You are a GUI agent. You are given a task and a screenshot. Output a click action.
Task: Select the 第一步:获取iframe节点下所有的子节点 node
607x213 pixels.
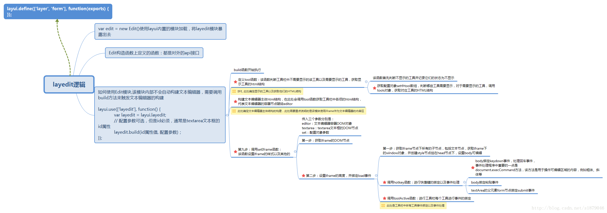pos(435,151)
